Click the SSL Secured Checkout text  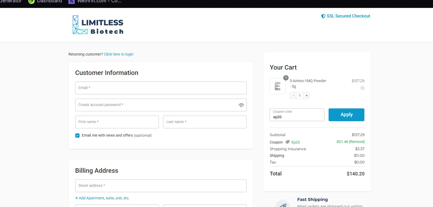point(348,16)
